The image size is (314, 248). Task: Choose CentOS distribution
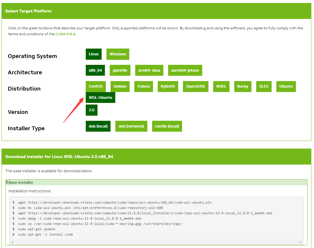point(96,86)
